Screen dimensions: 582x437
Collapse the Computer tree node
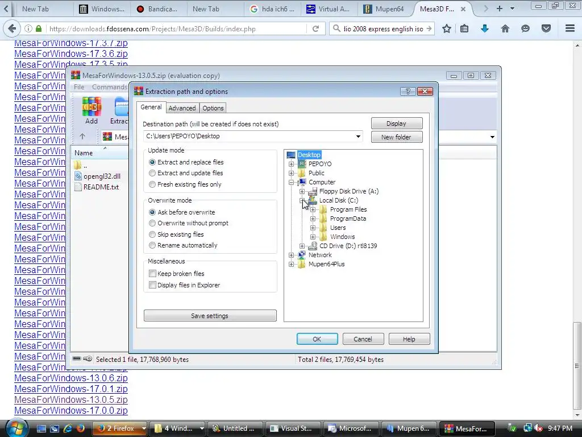[292, 182]
